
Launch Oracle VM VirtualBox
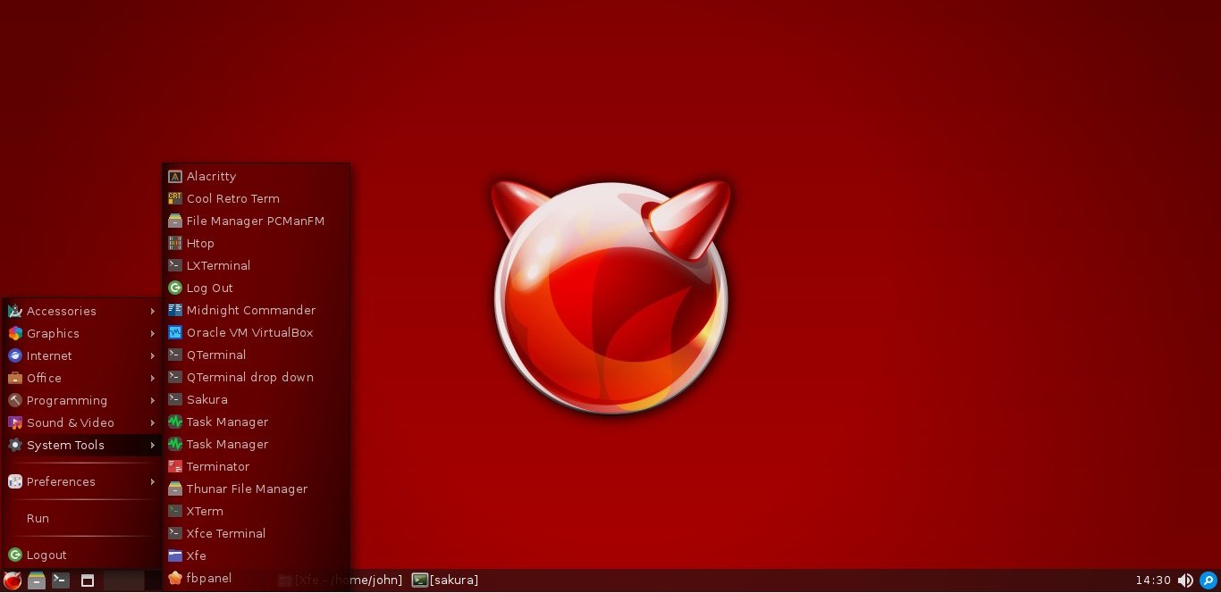[x=248, y=332]
